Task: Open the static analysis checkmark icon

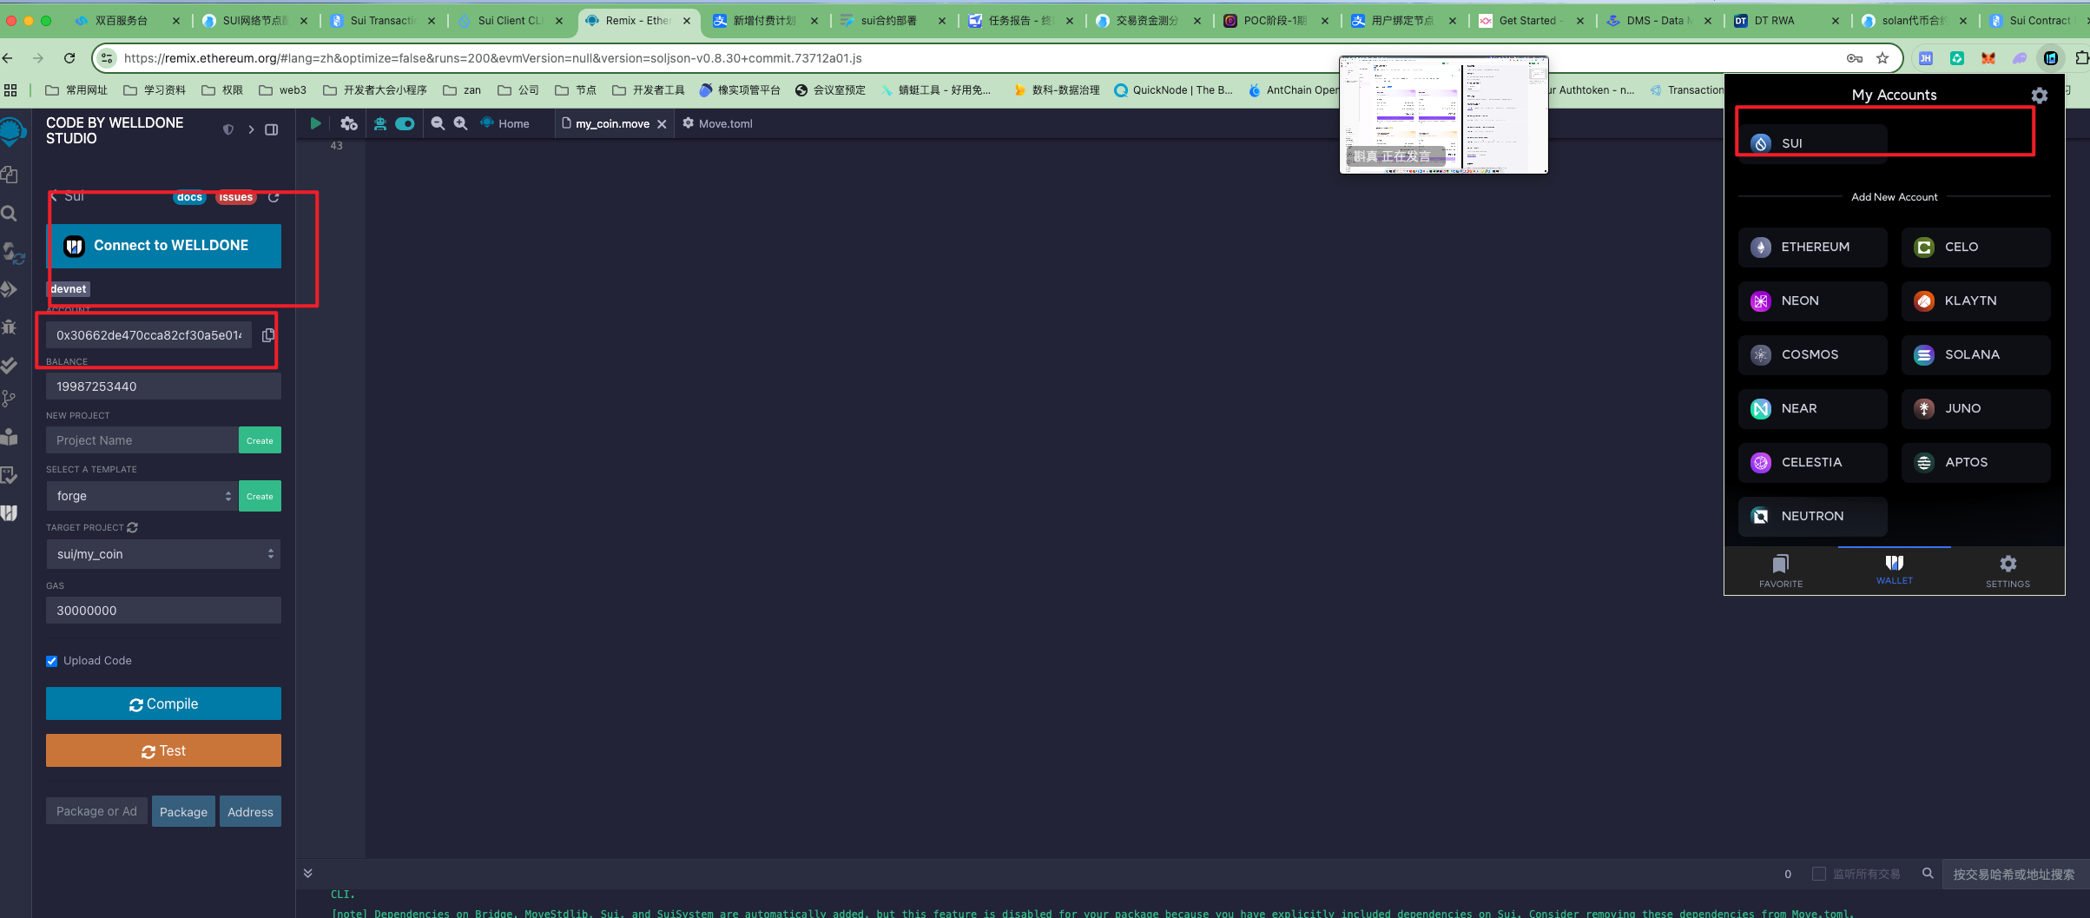Action: click(x=10, y=365)
